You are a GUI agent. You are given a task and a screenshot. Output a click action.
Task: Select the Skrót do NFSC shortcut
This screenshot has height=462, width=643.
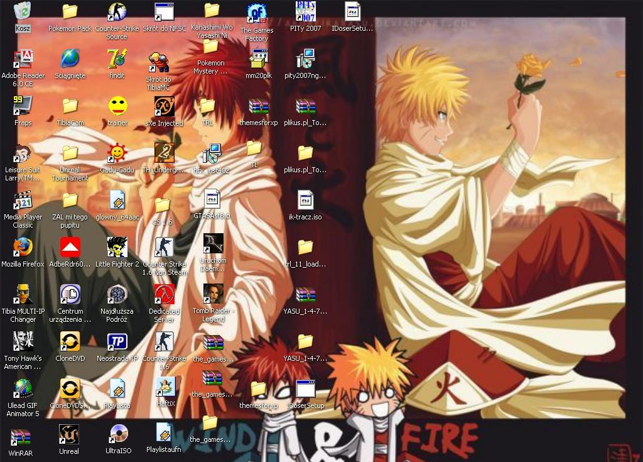pyautogui.click(x=164, y=11)
